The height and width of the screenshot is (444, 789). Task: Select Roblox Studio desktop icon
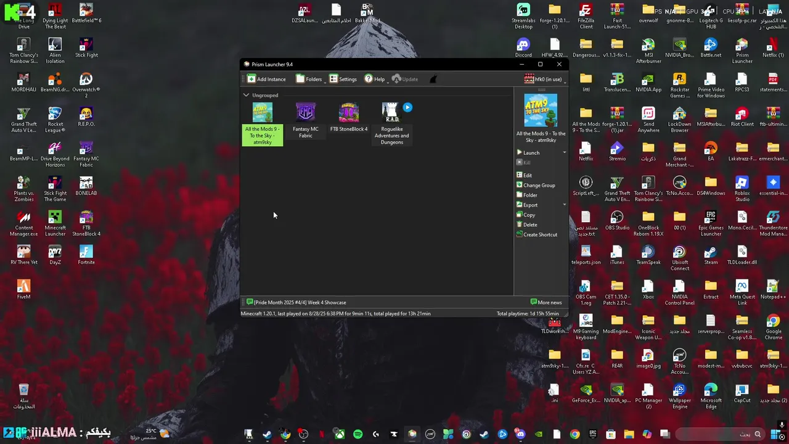click(x=742, y=189)
